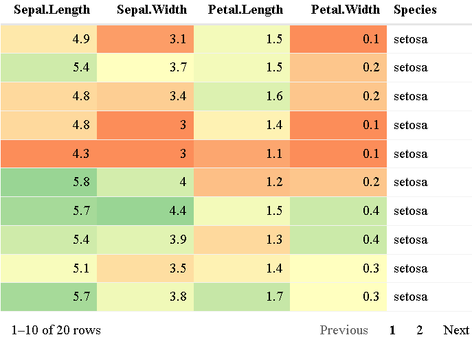This screenshot has height=346, width=472.
Task: Select the Sepal.Width cell showing 3.7
Action: [x=146, y=68]
